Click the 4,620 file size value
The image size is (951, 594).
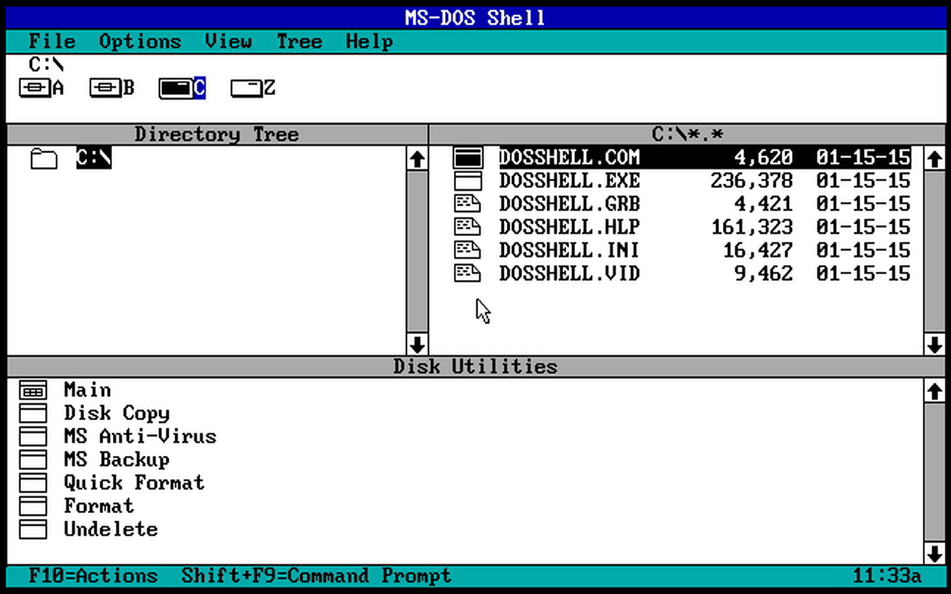763,158
